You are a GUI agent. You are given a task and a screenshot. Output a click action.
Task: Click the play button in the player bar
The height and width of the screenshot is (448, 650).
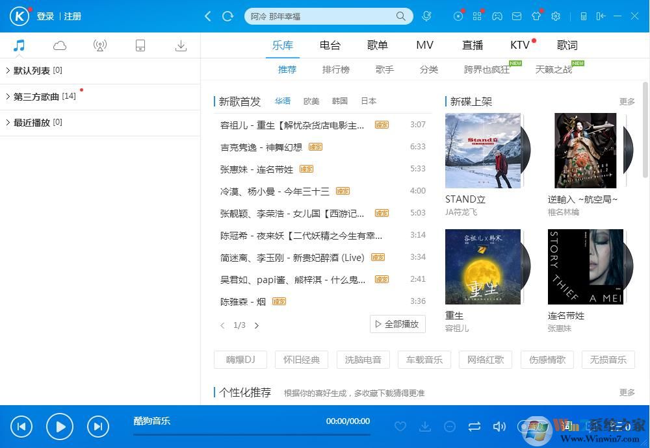coord(60,427)
